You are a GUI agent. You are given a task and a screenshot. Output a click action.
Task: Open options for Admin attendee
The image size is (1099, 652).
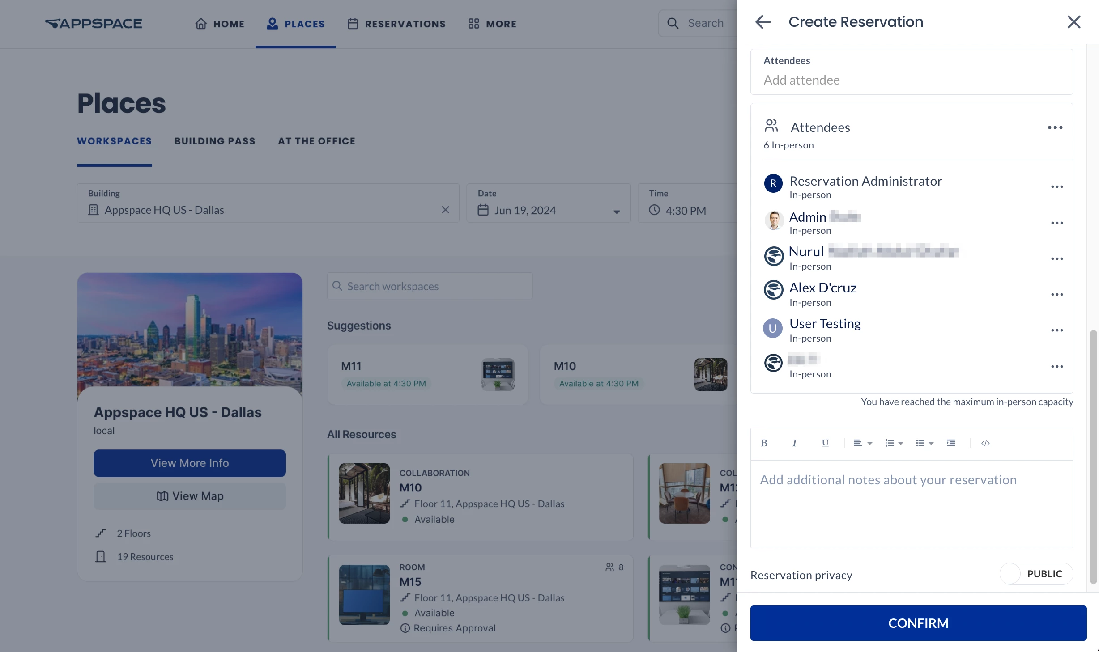coord(1056,223)
